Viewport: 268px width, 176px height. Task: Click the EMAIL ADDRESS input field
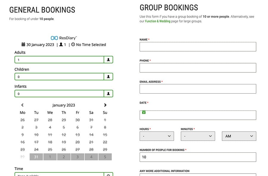tap(197, 89)
